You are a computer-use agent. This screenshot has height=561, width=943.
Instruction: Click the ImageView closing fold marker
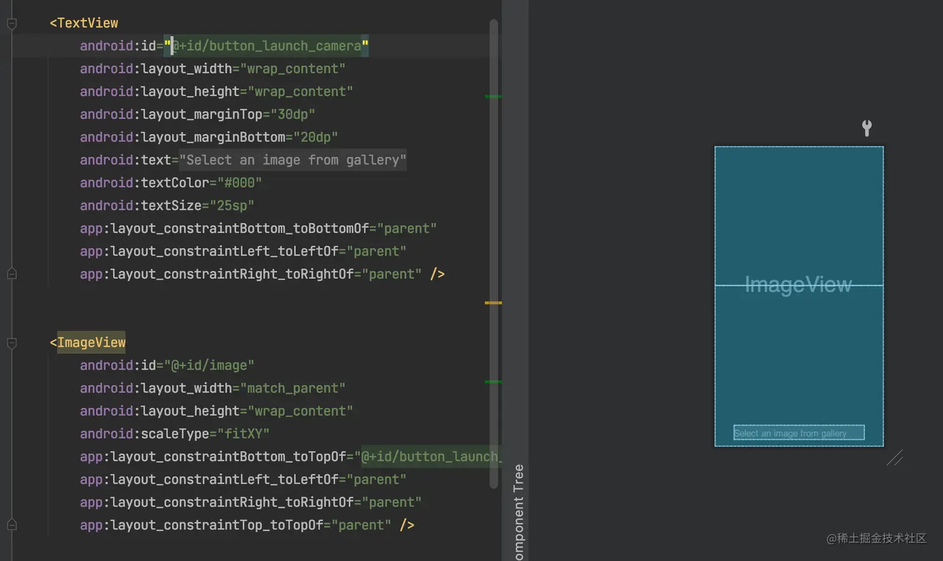[x=12, y=525]
